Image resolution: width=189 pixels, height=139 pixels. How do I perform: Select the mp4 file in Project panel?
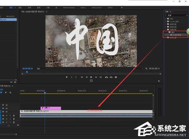tap(8, 20)
